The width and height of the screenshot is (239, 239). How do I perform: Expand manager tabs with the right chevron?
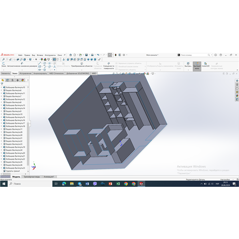pos(28,80)
